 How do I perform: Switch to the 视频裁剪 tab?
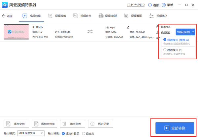[x=57, y=16]
